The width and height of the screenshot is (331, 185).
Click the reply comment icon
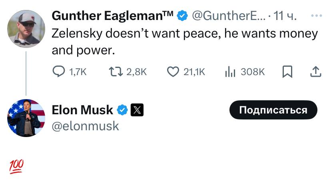(59, 72)
